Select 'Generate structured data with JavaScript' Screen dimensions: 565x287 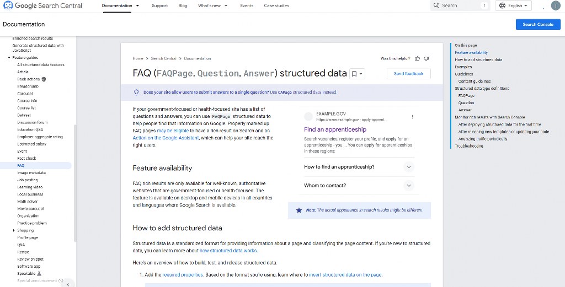(38, 48)
